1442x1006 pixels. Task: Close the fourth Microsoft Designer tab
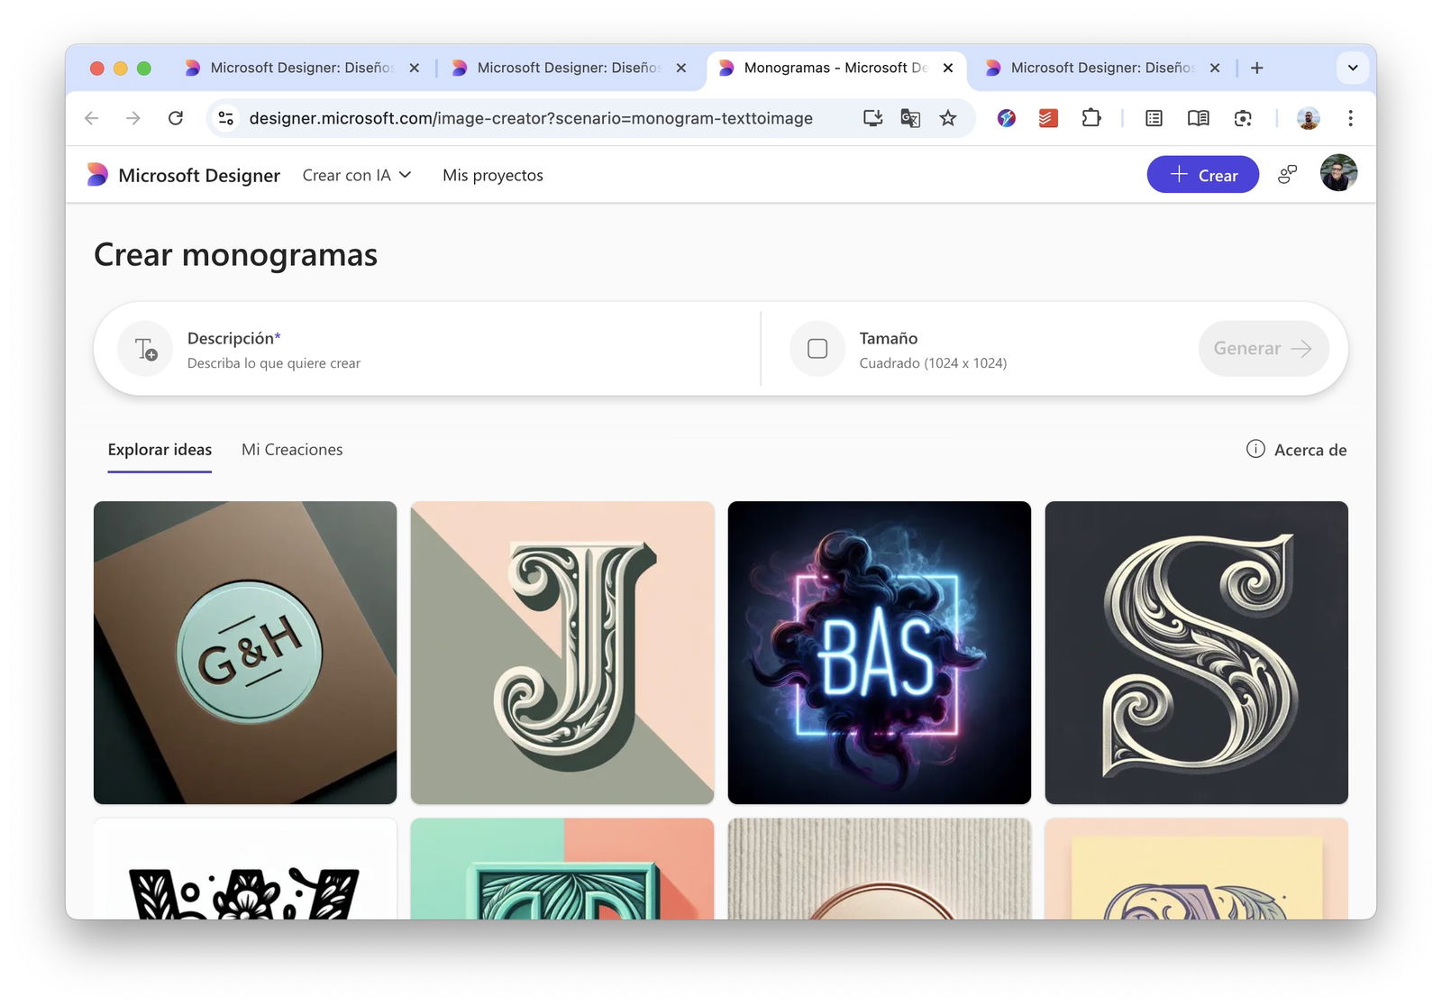click(1215, 68)
